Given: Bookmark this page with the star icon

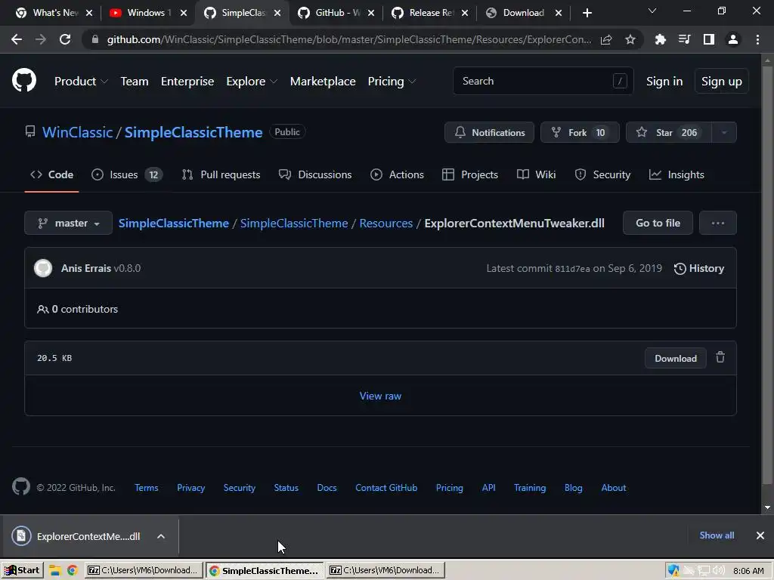Looking at the screenshot, I should [x=630, y=39].
